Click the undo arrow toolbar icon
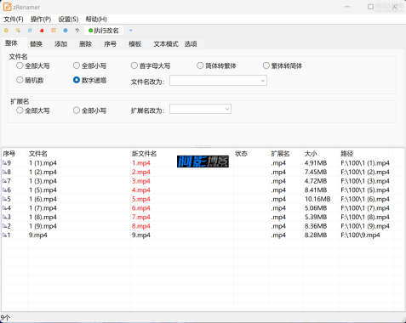The image size is (406, 323). [x=77, y=31]
